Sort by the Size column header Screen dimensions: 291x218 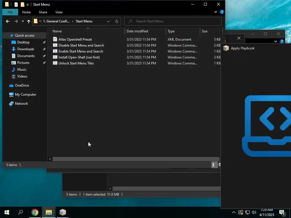[205, 31]
